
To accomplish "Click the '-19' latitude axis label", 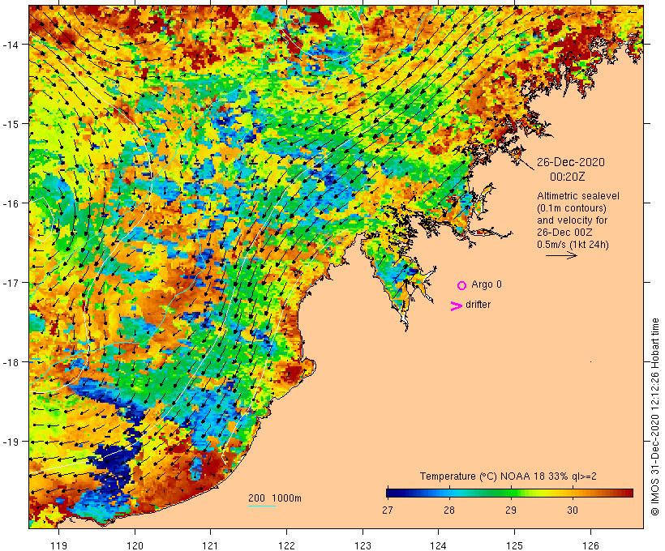I will pyautogui.click(x=10, y=442).
